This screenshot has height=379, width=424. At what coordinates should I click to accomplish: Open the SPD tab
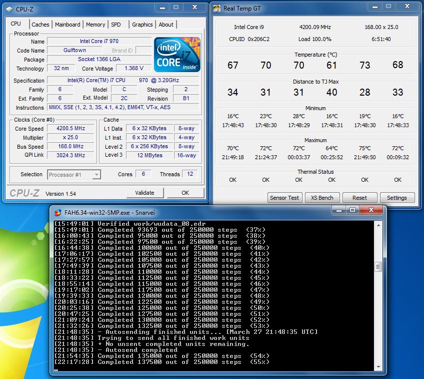[116, 25]
